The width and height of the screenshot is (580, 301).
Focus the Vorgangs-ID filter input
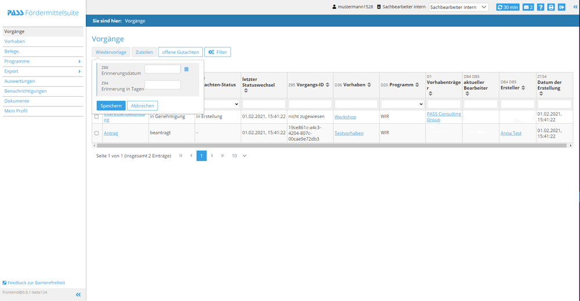[x=310, y=104]
